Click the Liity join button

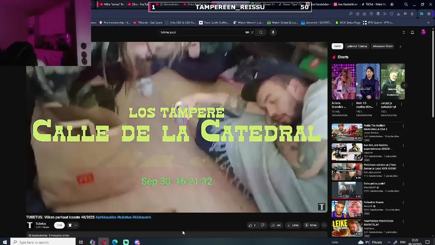(x=59, y=225)
